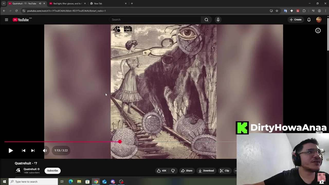329x185 pixels.
Task: Open the Chrome profile icon
Action: point(319,11)
